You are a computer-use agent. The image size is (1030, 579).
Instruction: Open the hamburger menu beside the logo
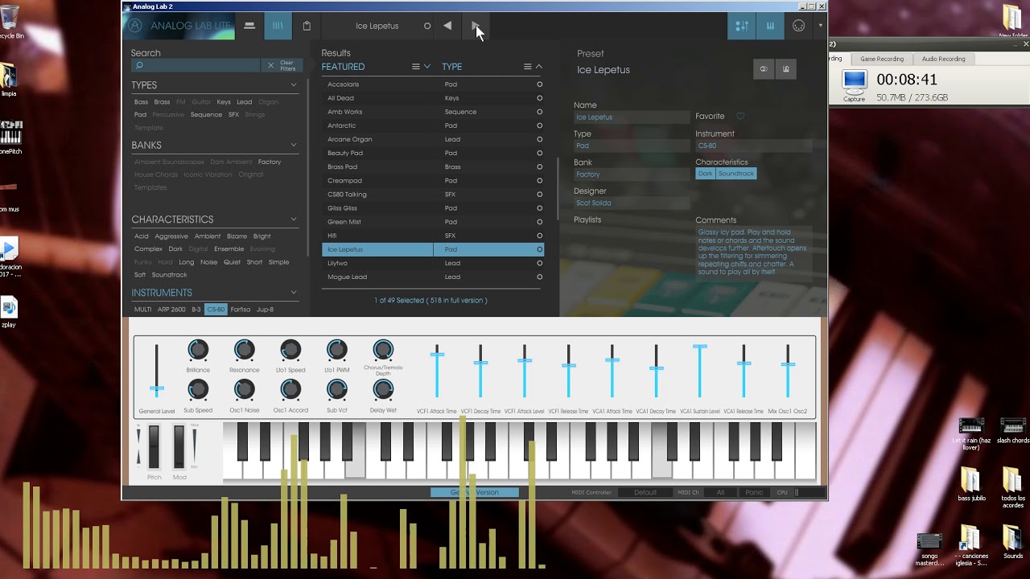[249, 26]
